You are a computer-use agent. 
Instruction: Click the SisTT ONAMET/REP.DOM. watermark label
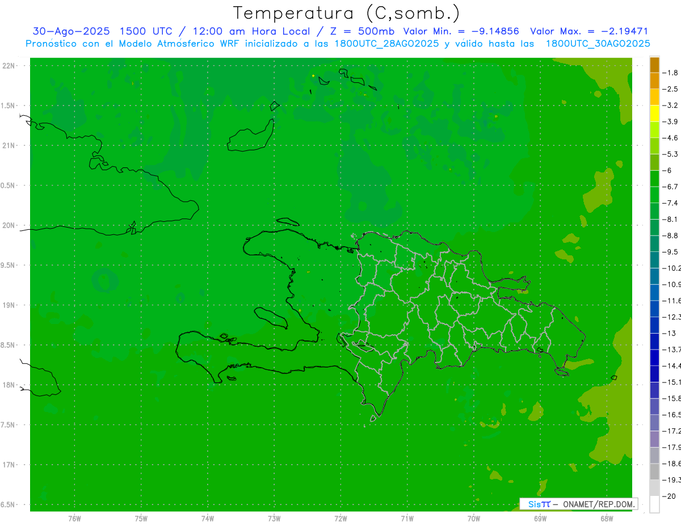click(x=578, y=504)
